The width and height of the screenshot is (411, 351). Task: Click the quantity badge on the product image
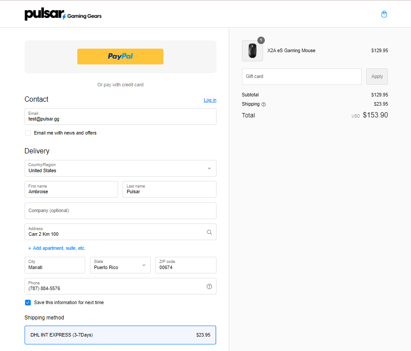pos(261,40)
